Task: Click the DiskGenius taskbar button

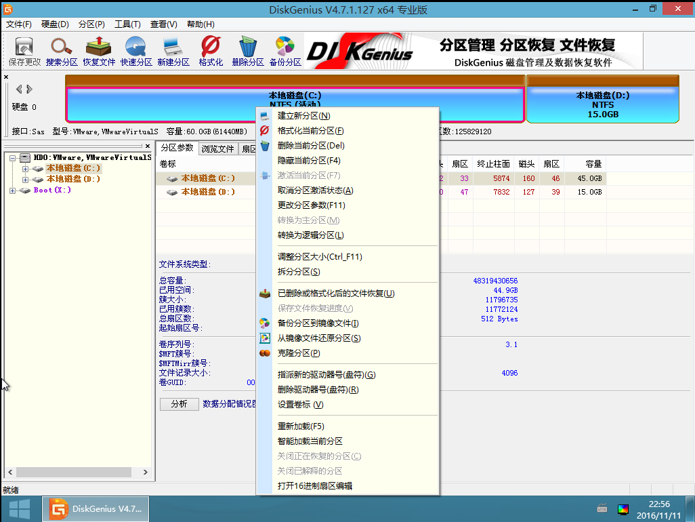Action: point(96,508)
